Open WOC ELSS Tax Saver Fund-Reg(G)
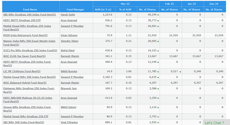The width and height of the screenshot is (230, 125). [x=24, y=56]
